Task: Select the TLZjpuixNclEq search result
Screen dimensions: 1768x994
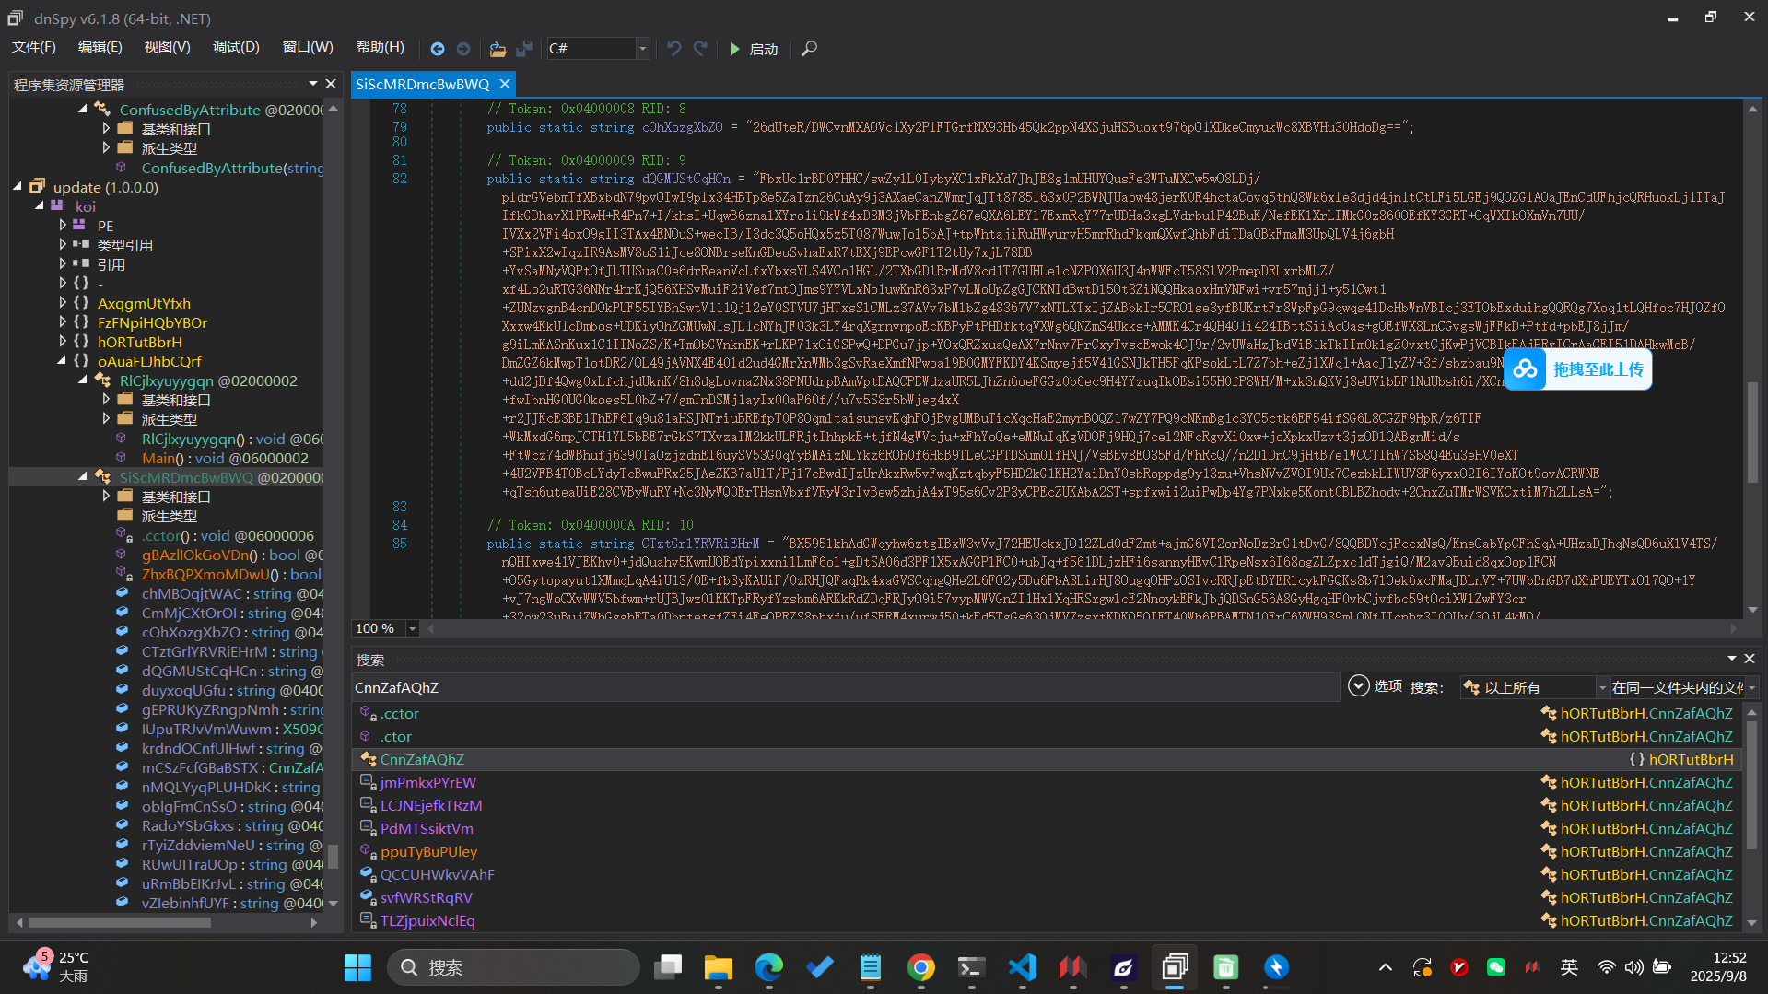Action: 1047,920
